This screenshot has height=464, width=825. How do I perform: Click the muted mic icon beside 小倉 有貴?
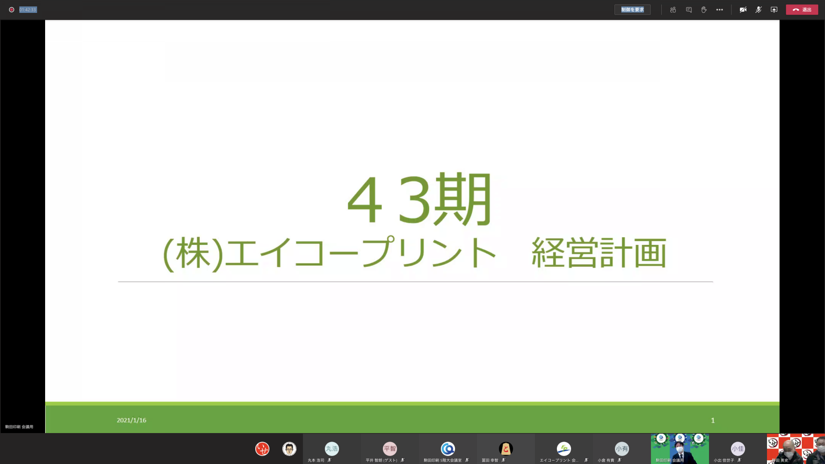(x=619, y=460)
